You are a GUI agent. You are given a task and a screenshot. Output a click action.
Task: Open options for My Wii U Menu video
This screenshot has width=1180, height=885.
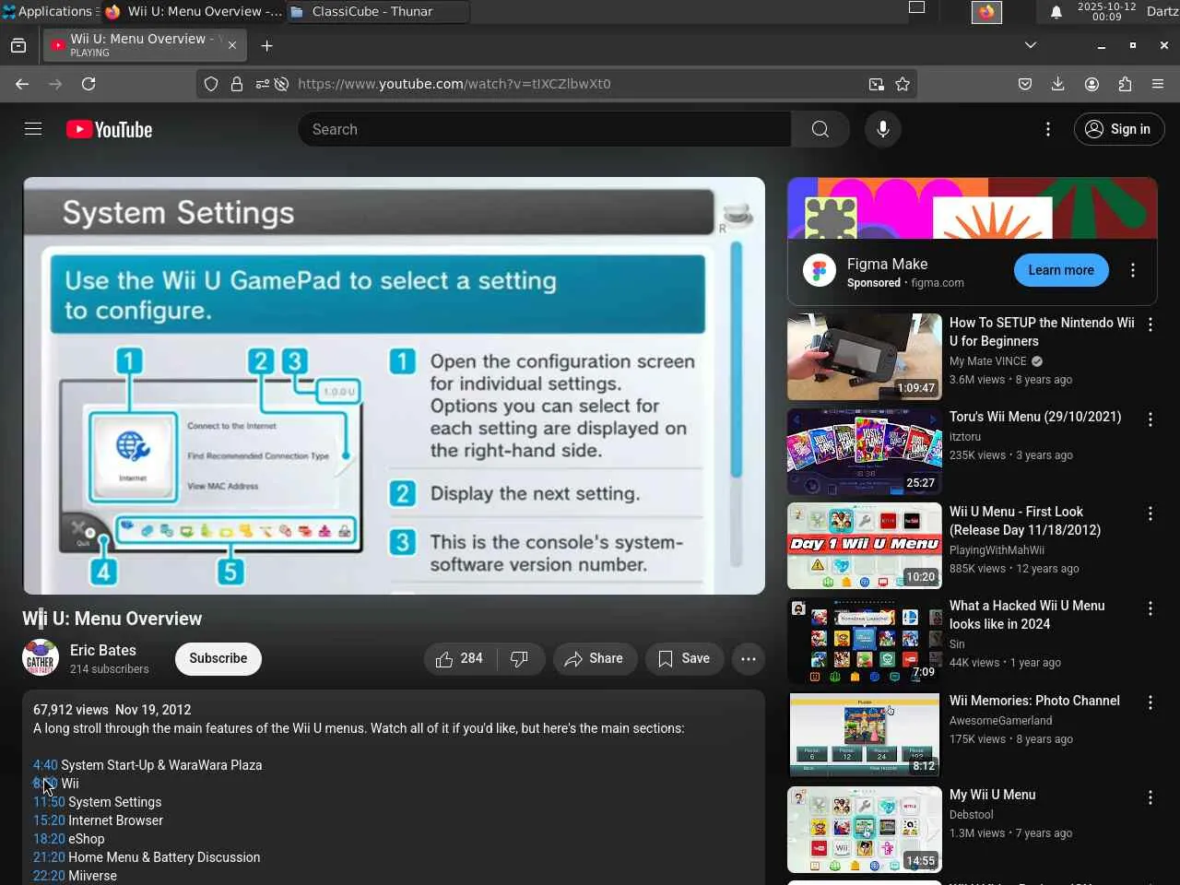1150,797
